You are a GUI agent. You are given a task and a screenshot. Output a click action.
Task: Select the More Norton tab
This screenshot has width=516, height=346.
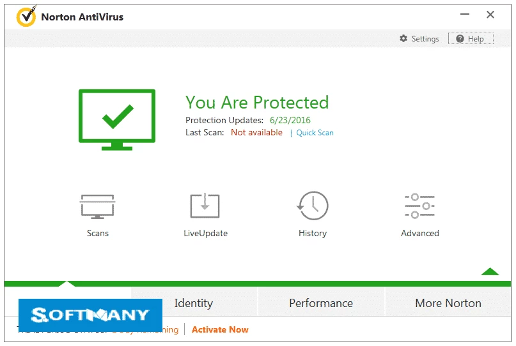[x=448, y=303]
